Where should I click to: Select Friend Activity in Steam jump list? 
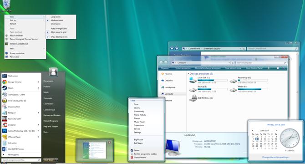point(140,115)
